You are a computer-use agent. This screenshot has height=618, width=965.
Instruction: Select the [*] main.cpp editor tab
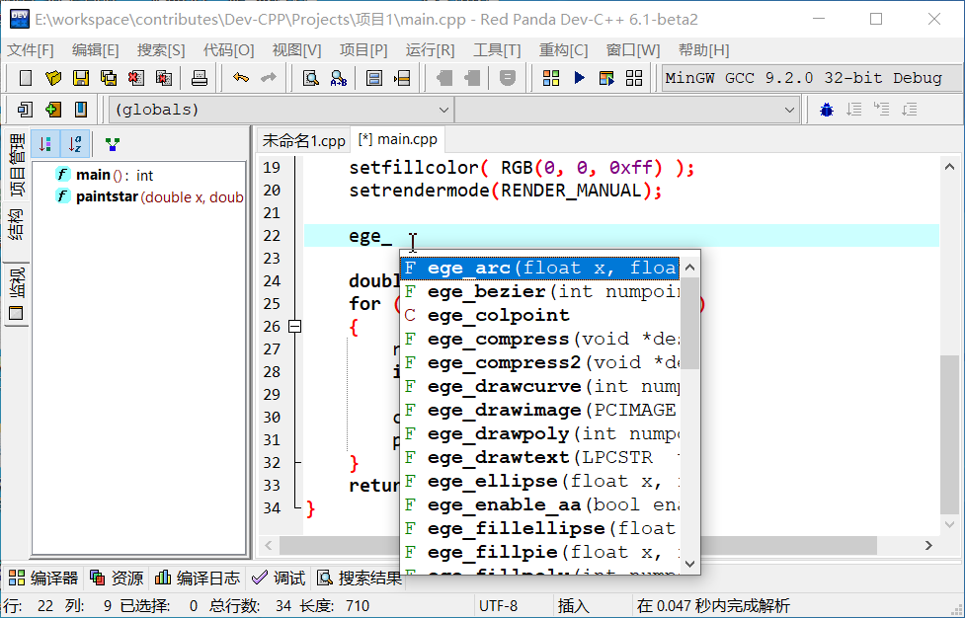point(398,139)
